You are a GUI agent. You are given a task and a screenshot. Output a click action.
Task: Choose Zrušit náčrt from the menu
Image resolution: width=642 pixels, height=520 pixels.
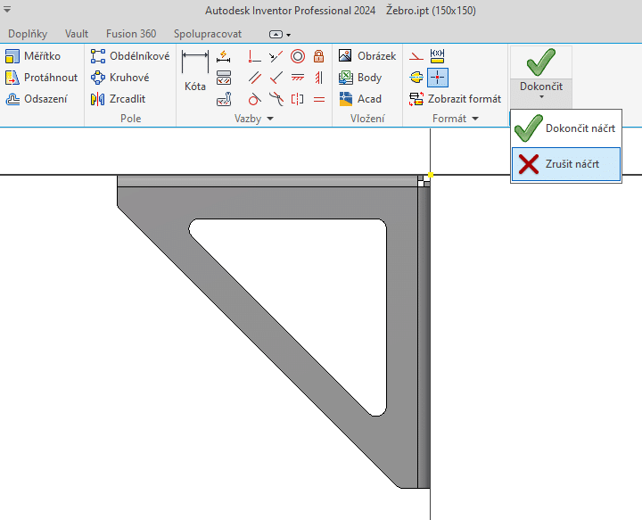click(566, 164)
